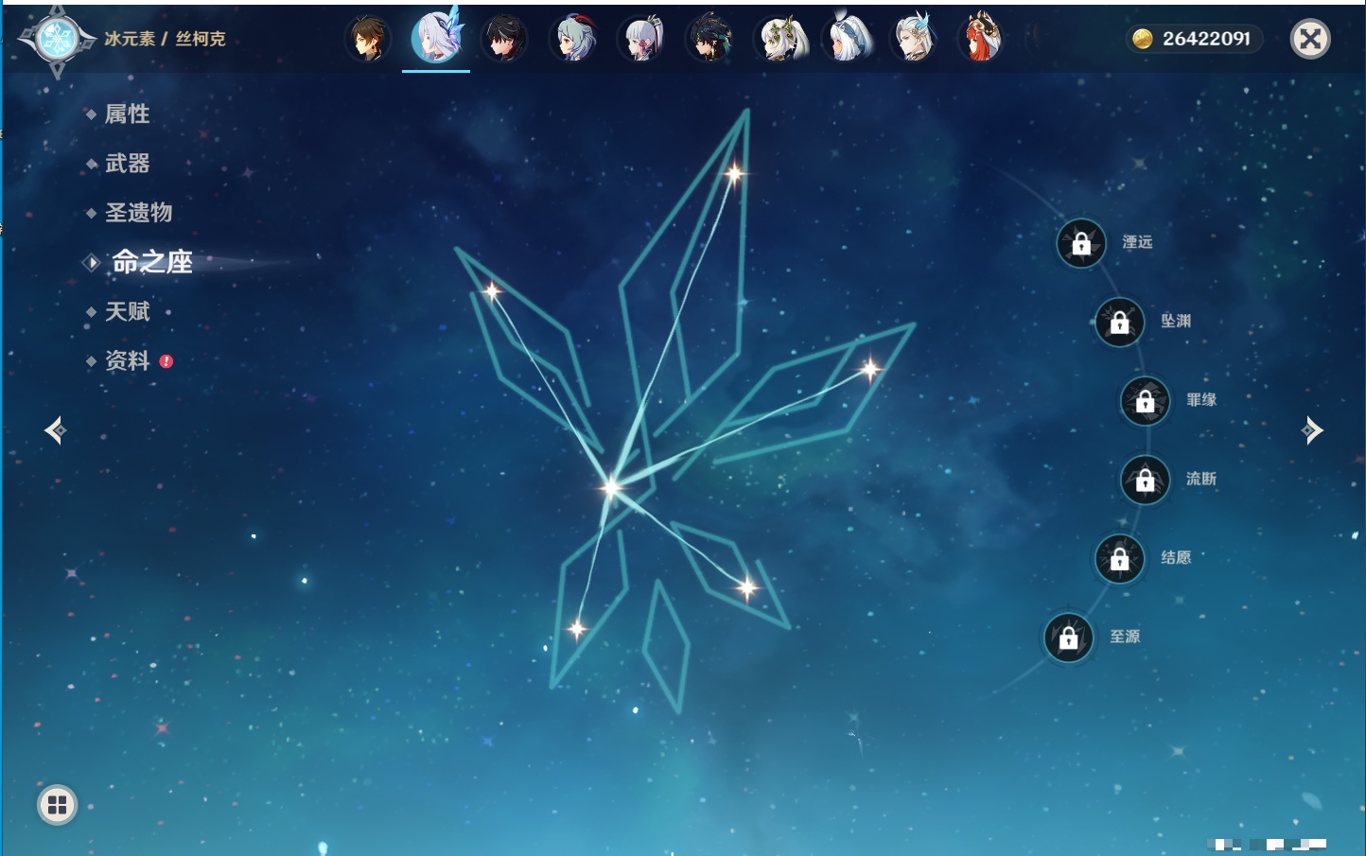Click the 至源 constellation name label
Screen dimensions: 1366x856
pyautogui.click(x=1125, y=637)
